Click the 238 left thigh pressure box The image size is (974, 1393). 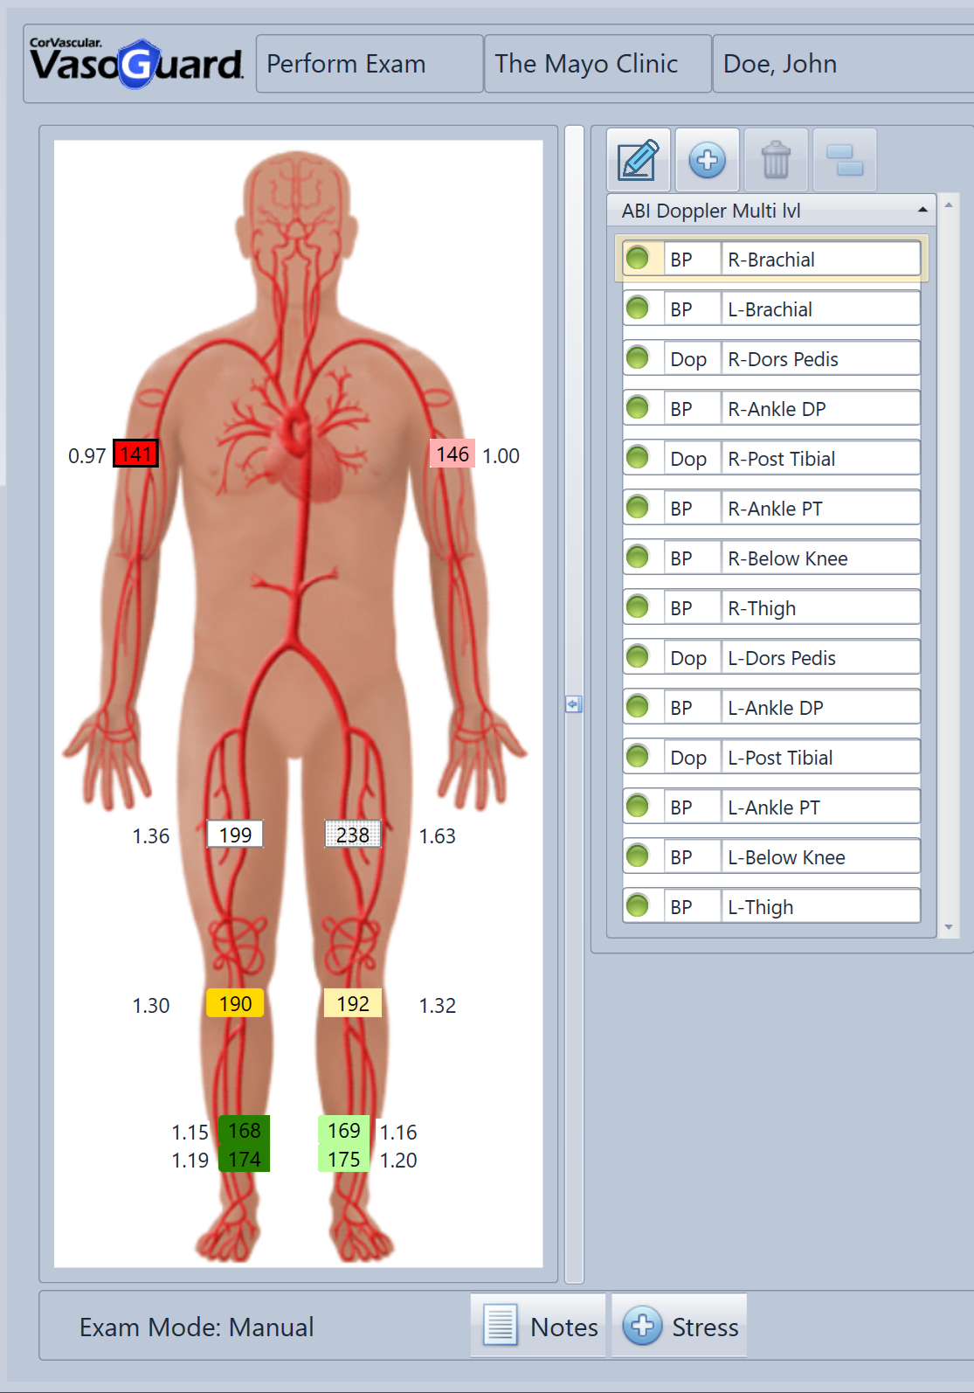[x=353, y=835]
